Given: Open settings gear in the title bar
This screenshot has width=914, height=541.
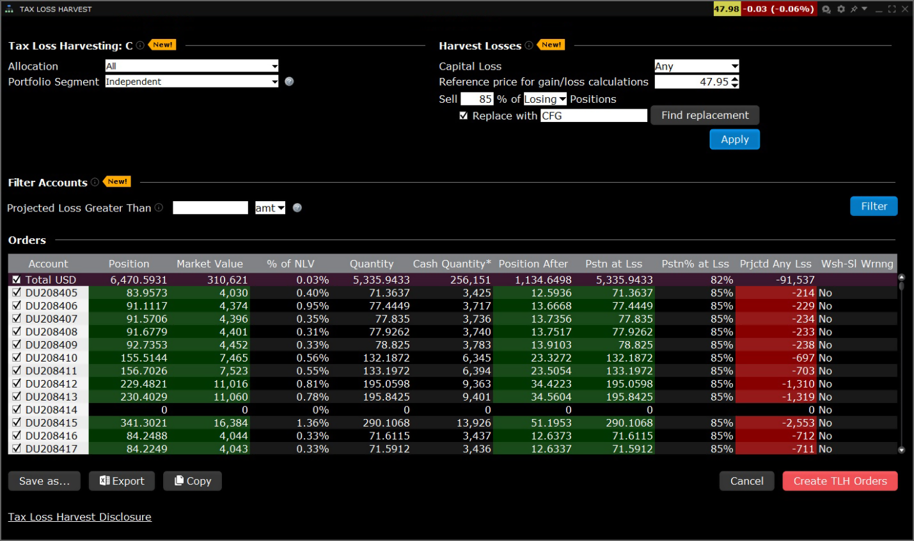Looking at the screenshot, I should [x=841, y=9].
